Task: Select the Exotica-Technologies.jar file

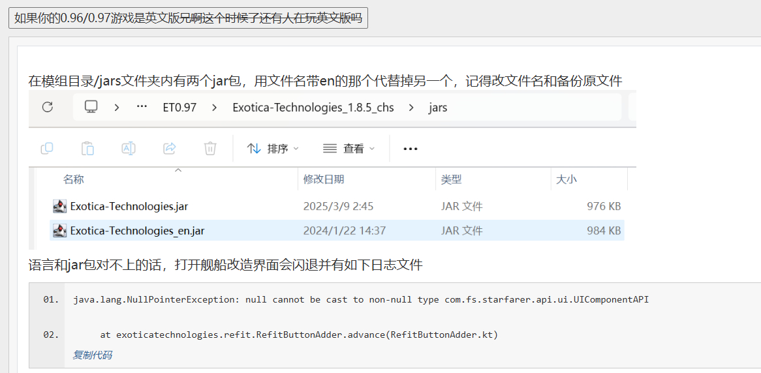Action: [x=129, y=207]
